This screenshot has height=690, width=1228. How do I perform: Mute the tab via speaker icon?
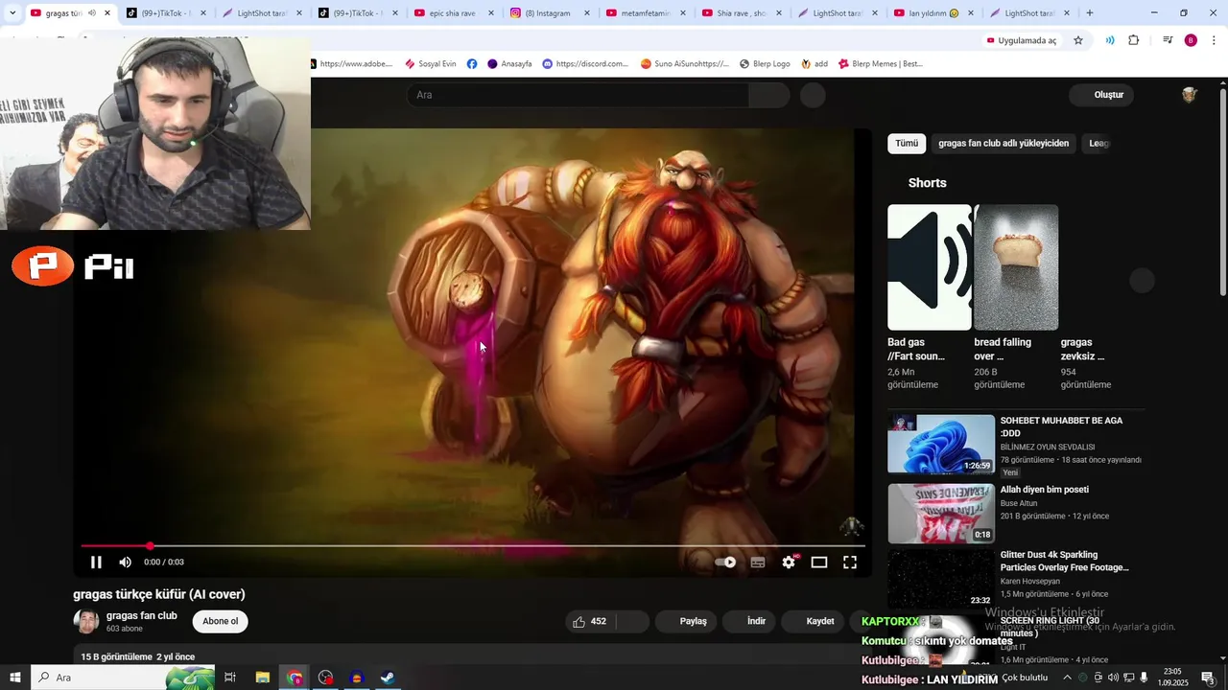coord(92,13)
